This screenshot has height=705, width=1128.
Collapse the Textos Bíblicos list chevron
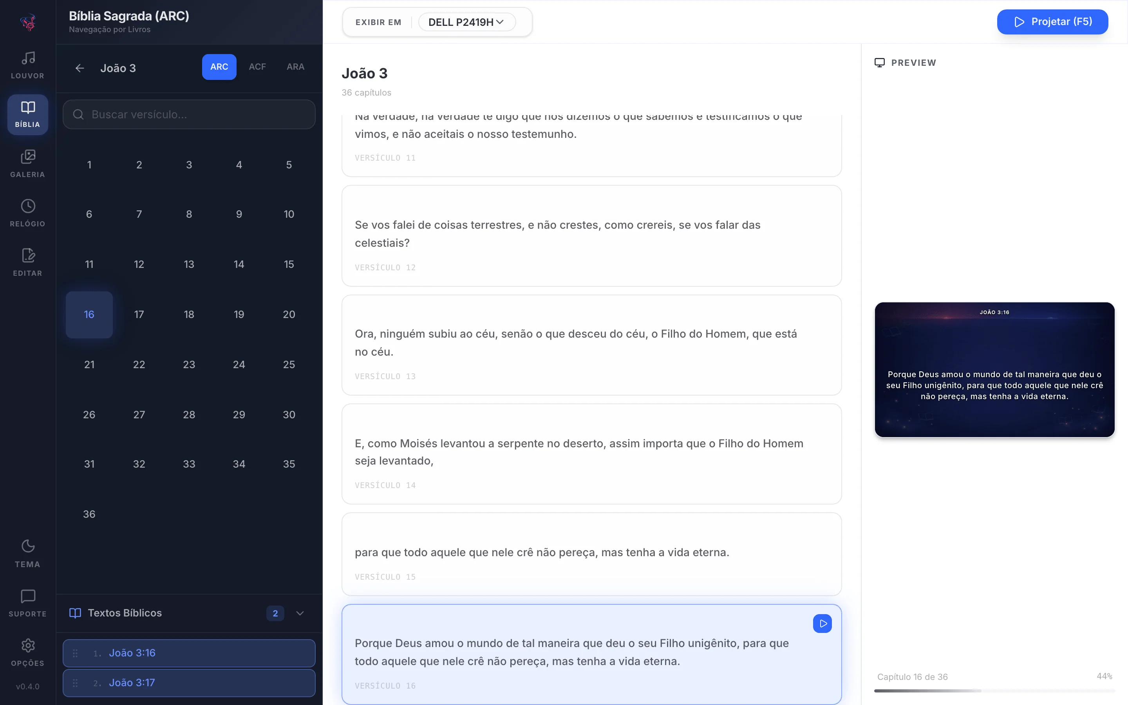point(300,613)
